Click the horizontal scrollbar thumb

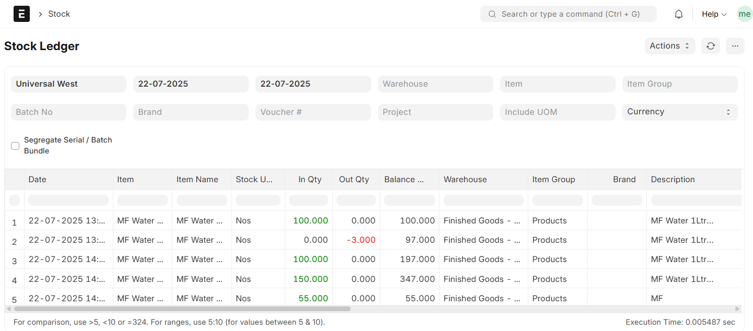click(182, 309)
